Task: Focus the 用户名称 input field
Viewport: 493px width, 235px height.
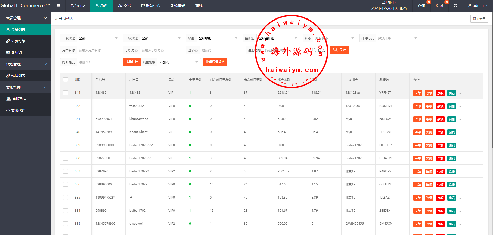Action: coord(98,50)
